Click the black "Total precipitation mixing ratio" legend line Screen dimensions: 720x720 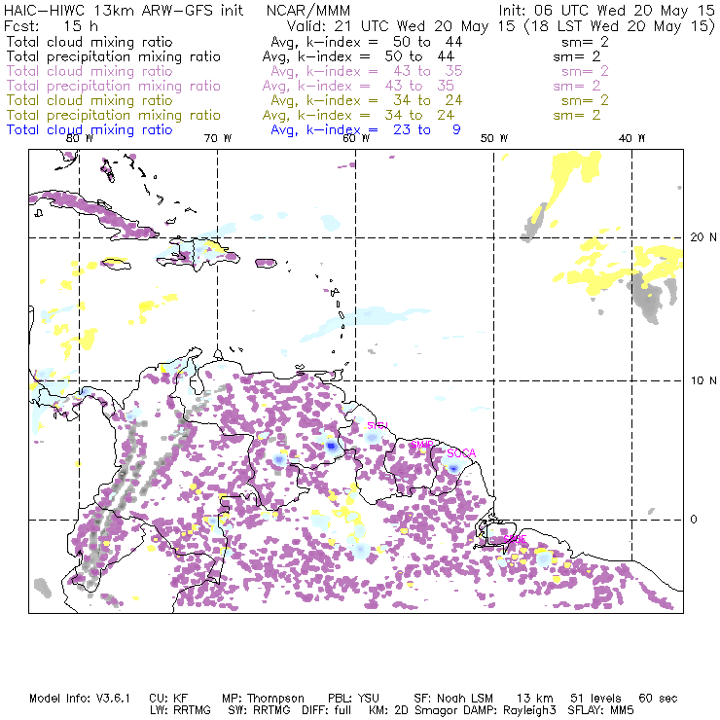114,56
